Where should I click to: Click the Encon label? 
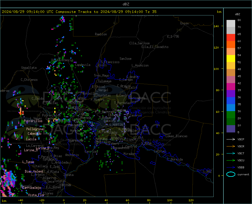click(185, 23)
